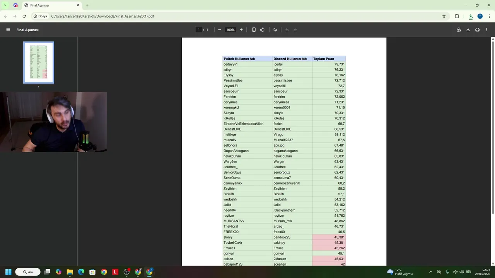The height and width of the screenshot is (278, 495).
Task: Click the Final Aşaması document title
Action: (27, 30)
